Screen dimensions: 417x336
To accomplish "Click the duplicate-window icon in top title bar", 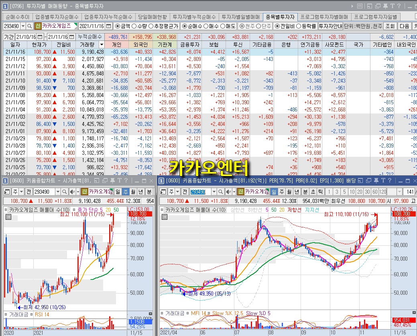I will coord(378,6).
